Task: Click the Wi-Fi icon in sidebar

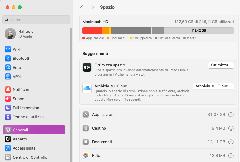Action: (x=8, y=49)
